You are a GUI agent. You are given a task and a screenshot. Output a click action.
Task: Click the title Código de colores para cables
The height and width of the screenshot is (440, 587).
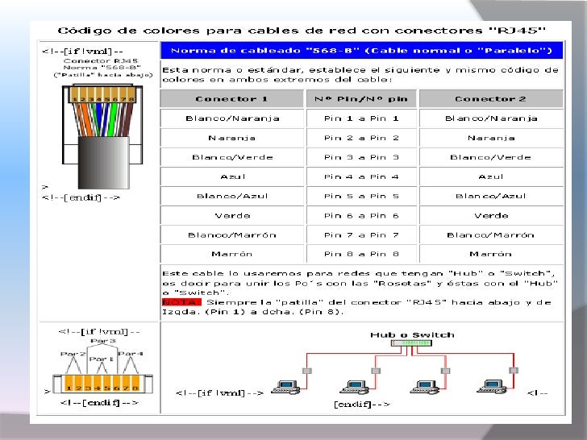coord(302,31)
